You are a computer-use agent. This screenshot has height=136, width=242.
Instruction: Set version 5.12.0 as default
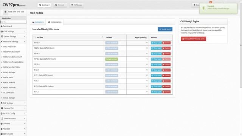(112, 70)
